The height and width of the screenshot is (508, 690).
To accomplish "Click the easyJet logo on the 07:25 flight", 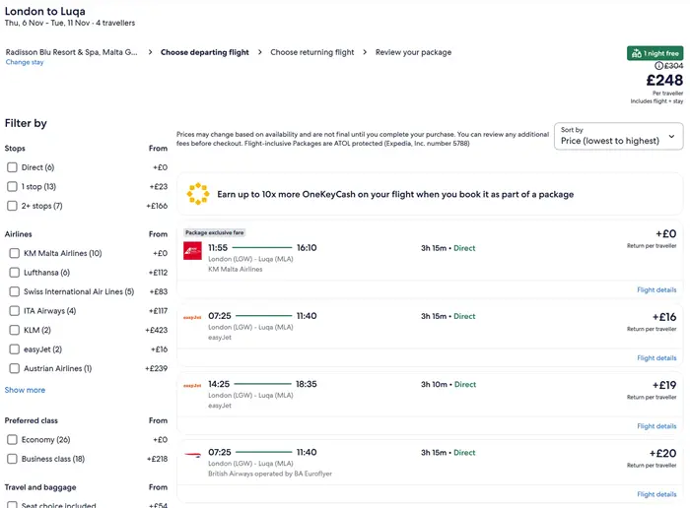I will 192,317.
